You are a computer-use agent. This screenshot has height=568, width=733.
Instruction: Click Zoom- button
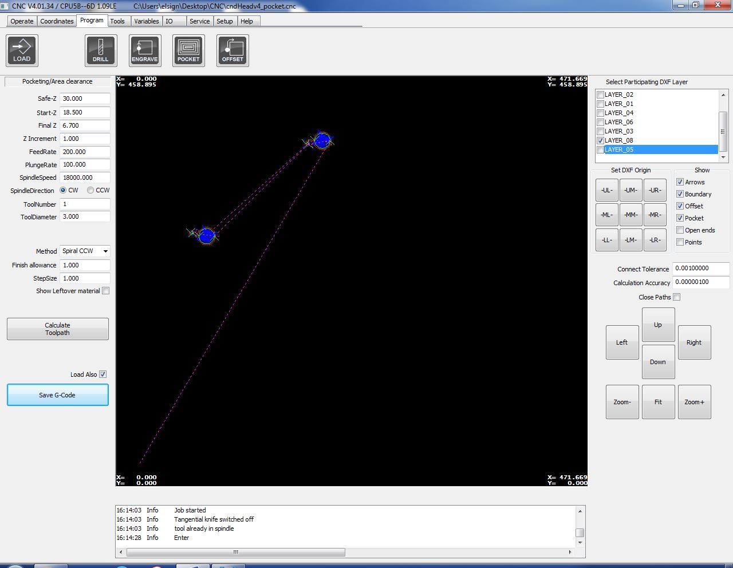pos(622,402)
